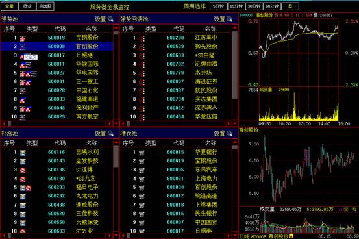This screenshot has width=359, height=239.
Task: Click the 强势回调池 vertical scrollbar thumb
Action: pos(235,64)
